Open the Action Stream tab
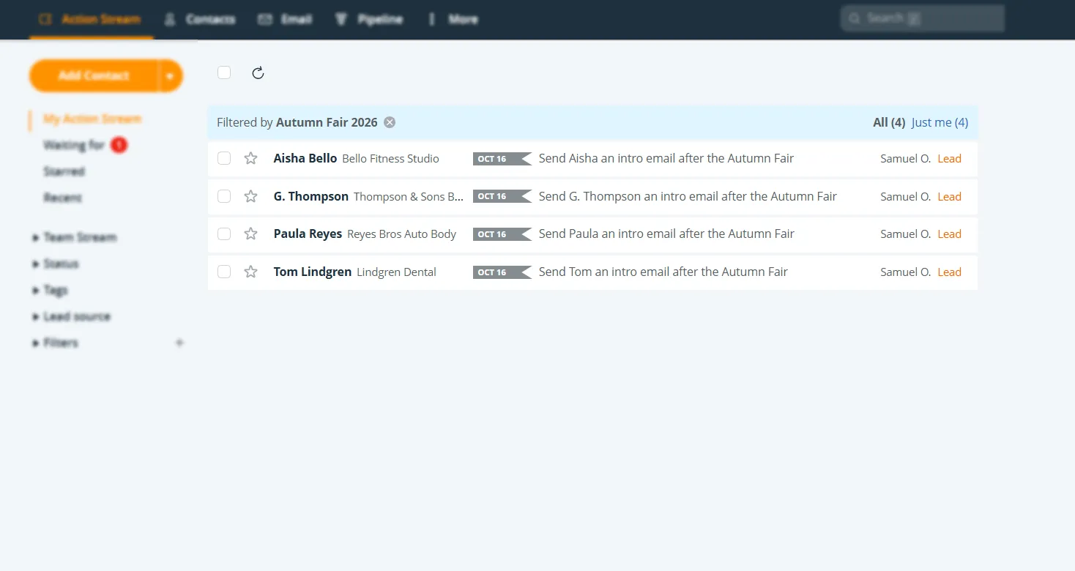The height and width of the screenshot is (571, 1075). [90, 19]
